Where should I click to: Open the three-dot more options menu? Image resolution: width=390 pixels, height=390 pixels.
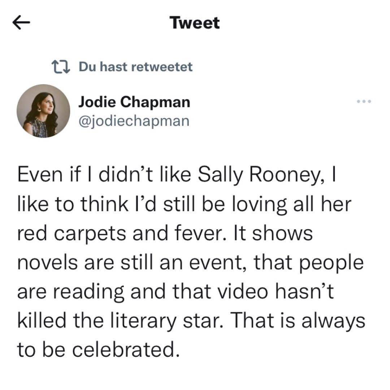click(364, 101)
